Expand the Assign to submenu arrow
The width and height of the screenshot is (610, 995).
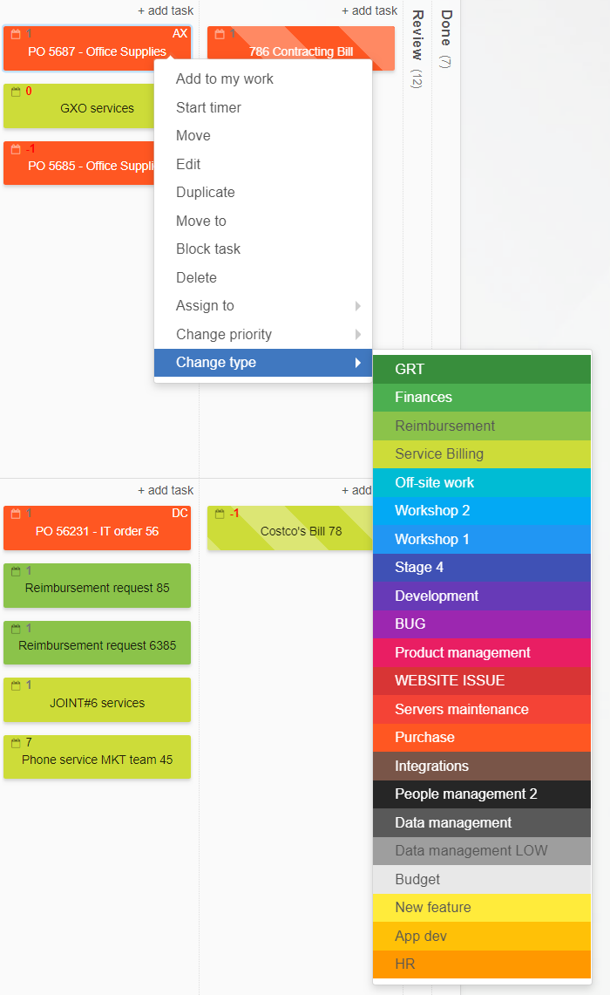pyautogui.click(x=357, y=305)
